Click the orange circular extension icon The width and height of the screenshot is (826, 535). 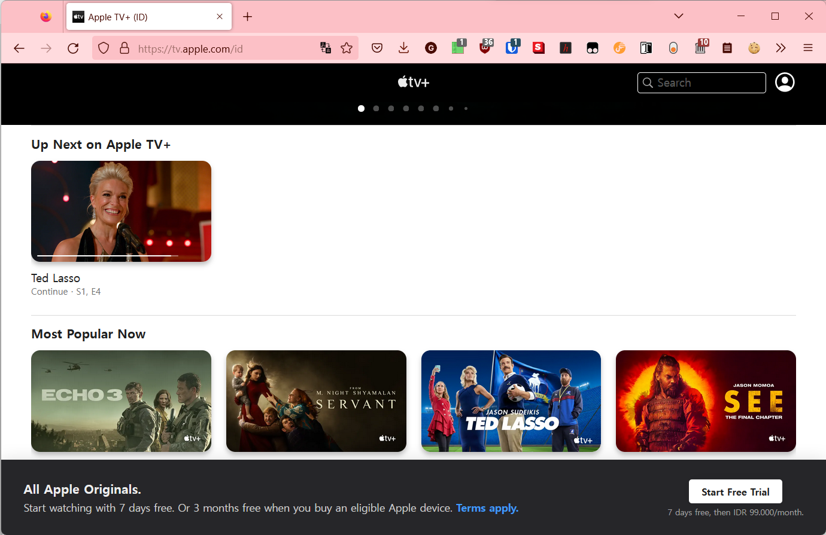tap(619, 48)
